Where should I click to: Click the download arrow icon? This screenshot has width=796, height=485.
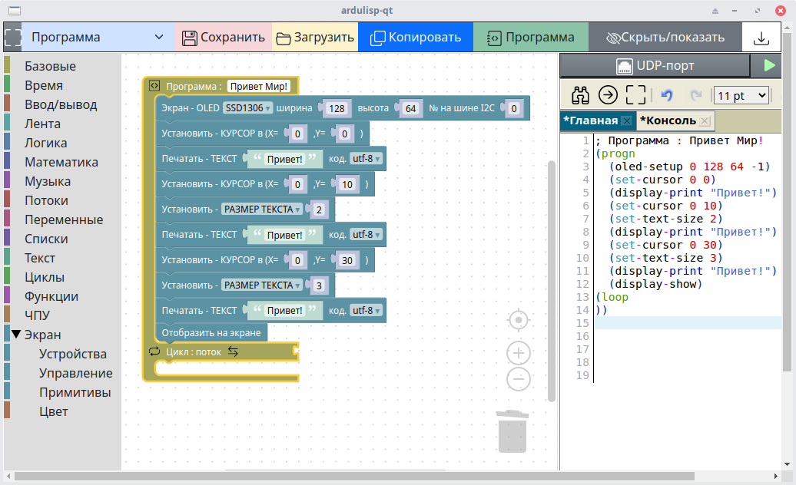[x=761, y=38]
